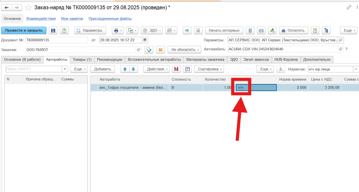The width and height of the screenshot is (359, 192).
Task: Click the red M icon in table toolbar
Action: coord(176,69)
